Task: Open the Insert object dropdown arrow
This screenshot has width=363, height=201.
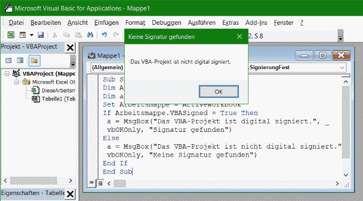Action: [31, 35]
